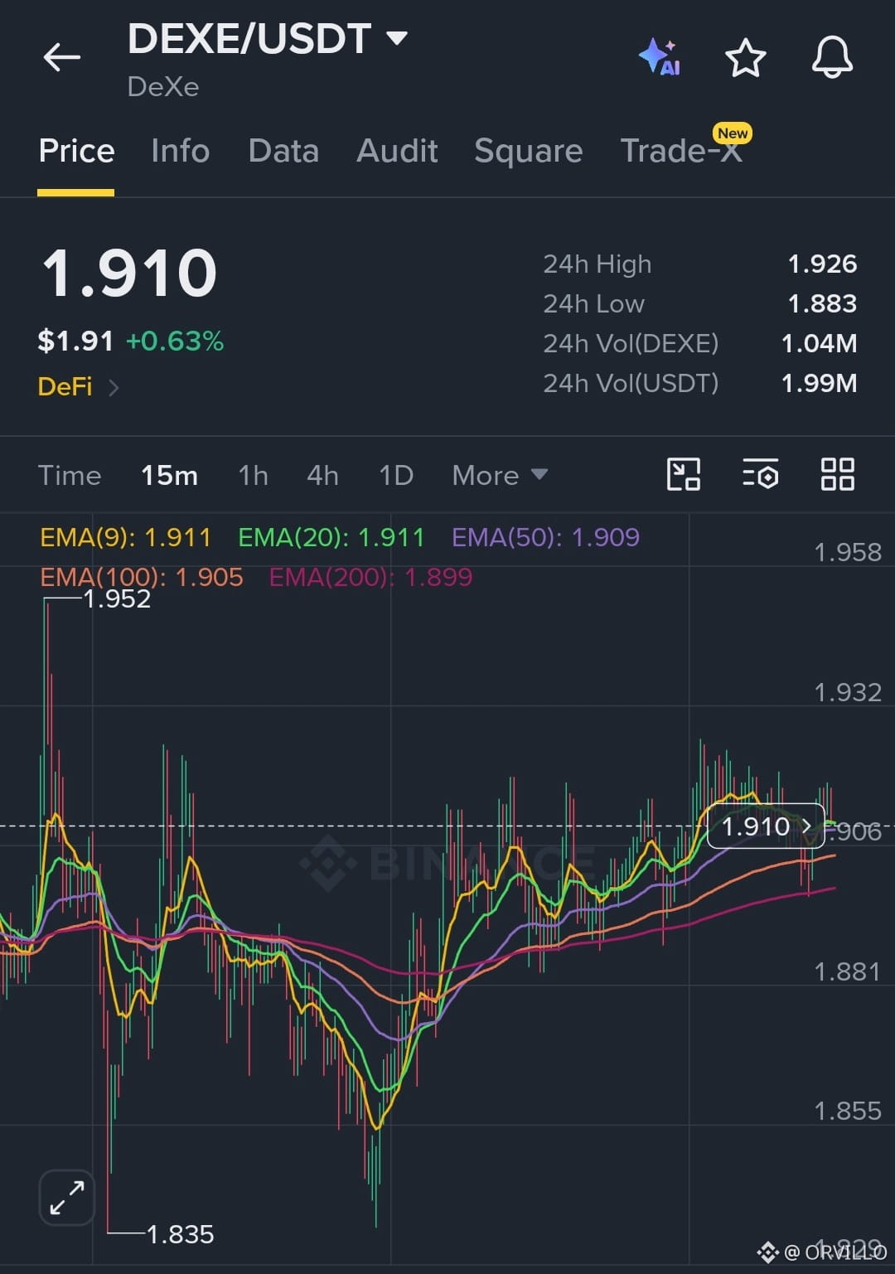Image resolution: width=895 pixels, height=1274 pixels.
Task: Click the chart high label 1.952
Action: click(x=117, y=598)
